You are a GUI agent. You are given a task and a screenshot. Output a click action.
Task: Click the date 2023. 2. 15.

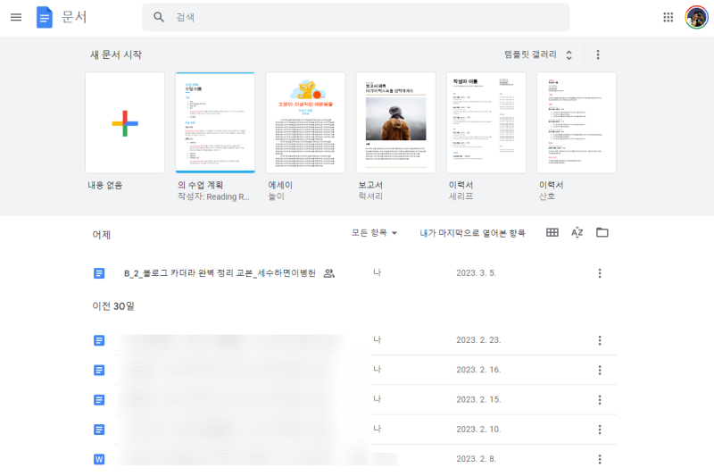[478, 399]
